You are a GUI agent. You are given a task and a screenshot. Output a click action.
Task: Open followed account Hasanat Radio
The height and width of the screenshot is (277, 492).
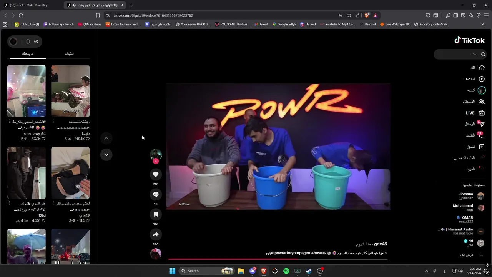coord(461,231)
